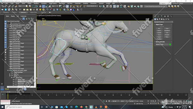This screenshot has height=109, width=193.
Task: Click the Windows Start button
Action: point(2,107)
